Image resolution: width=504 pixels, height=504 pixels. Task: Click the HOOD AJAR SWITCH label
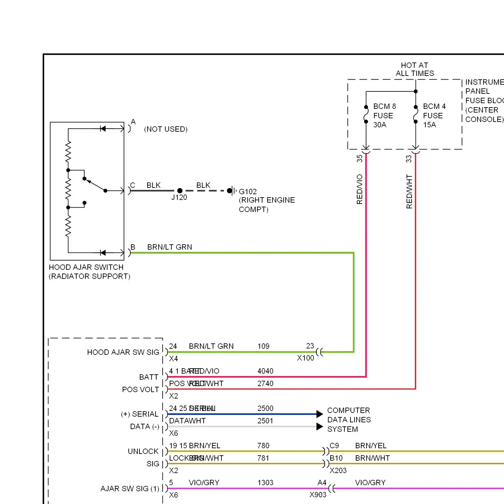[86, 267]
